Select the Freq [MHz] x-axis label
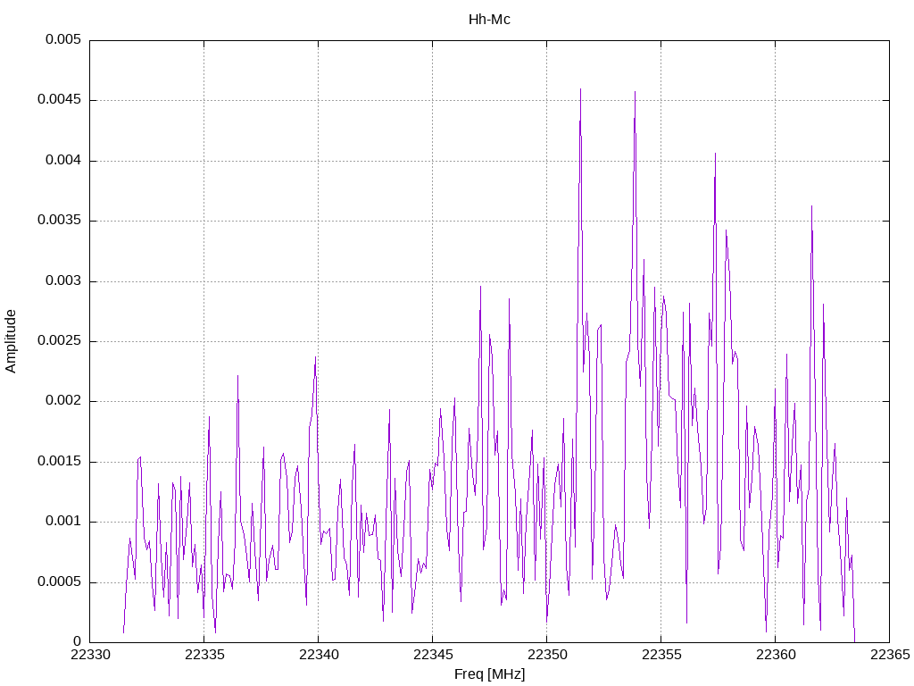This screenshot has height=686, width=914. [489, 673]
